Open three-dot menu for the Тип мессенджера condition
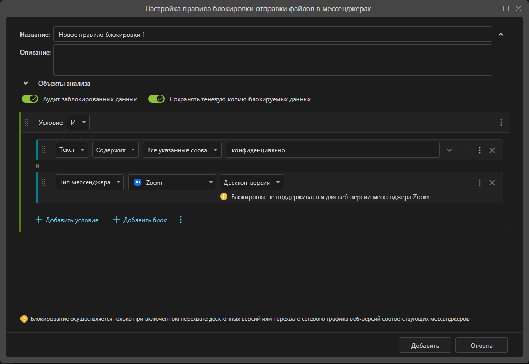 (x=479, y=183)
